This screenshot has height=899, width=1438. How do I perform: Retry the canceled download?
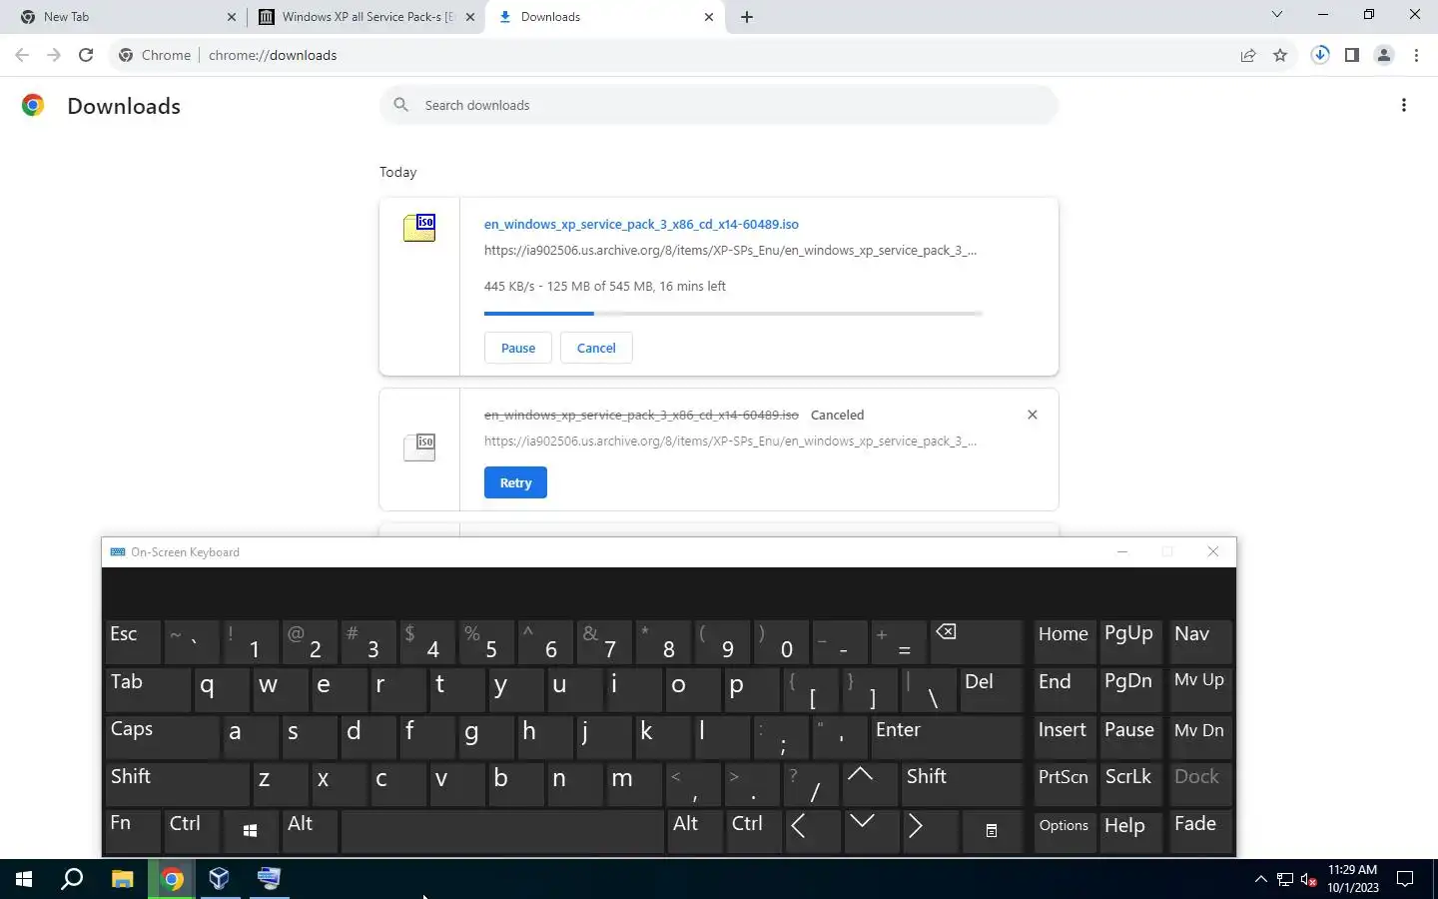tap(515, 482)
